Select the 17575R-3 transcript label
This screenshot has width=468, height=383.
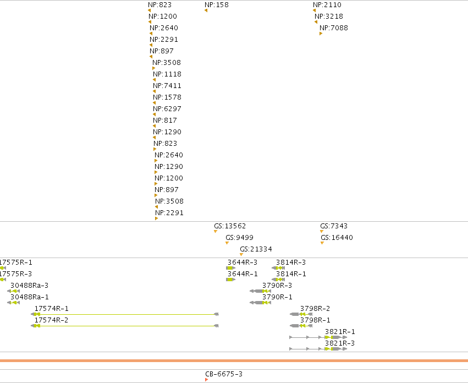click(x=16, y=274)
